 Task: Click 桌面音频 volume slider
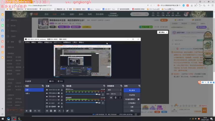tap(82, 103)
